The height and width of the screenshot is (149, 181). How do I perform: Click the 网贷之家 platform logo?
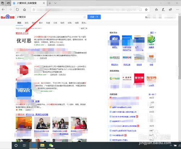[x=127, y=58]
